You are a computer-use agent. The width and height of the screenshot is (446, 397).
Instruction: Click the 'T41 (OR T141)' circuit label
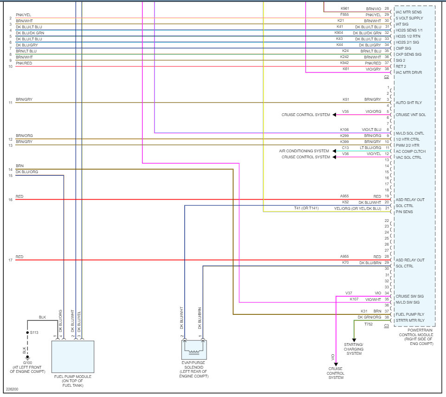(306, 208)
